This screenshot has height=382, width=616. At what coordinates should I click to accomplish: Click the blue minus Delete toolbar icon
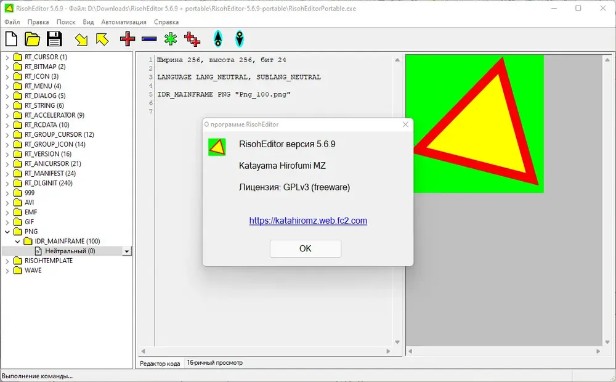coord(149,39)
